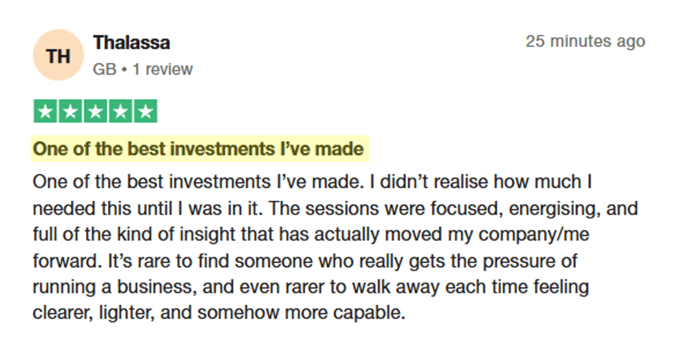
Task: Click the TH reviewer avatar circle
Action: (58, 55)
